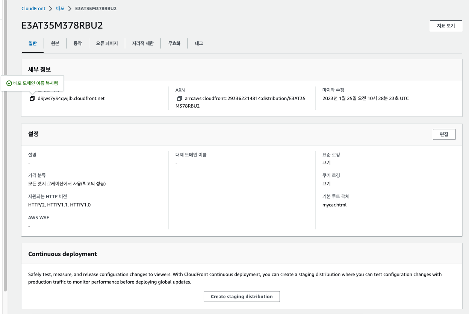Select the 태그 tab
Image resolution: width=469 pixels, height=314 pixels.
[x=199, y=44]
